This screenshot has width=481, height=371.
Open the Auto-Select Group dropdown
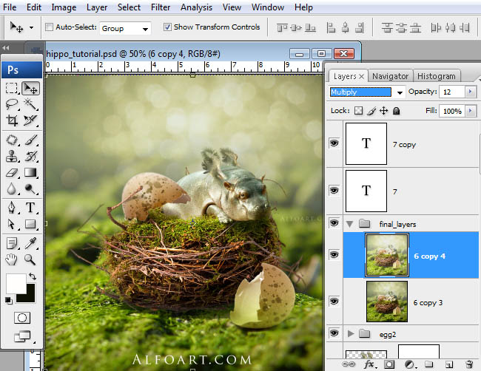point(126,29)
